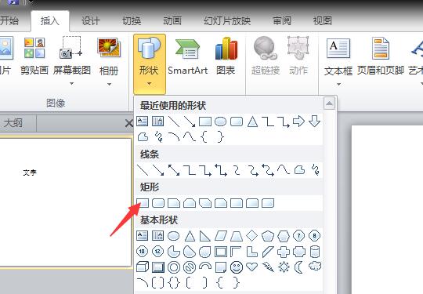Select L-shape in 基本形状

(252, 252)
